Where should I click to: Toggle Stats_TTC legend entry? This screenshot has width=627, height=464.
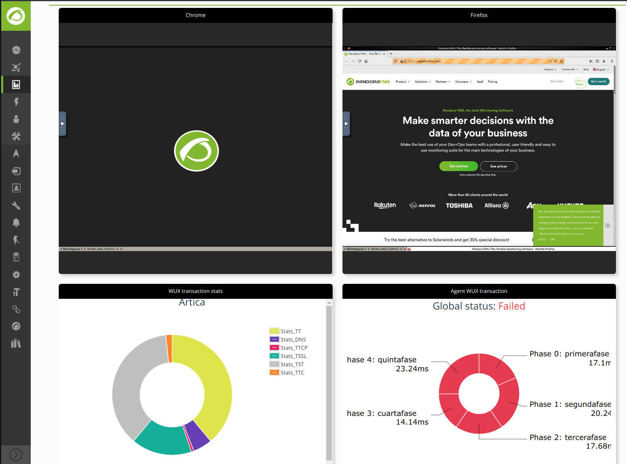[287, 373]
